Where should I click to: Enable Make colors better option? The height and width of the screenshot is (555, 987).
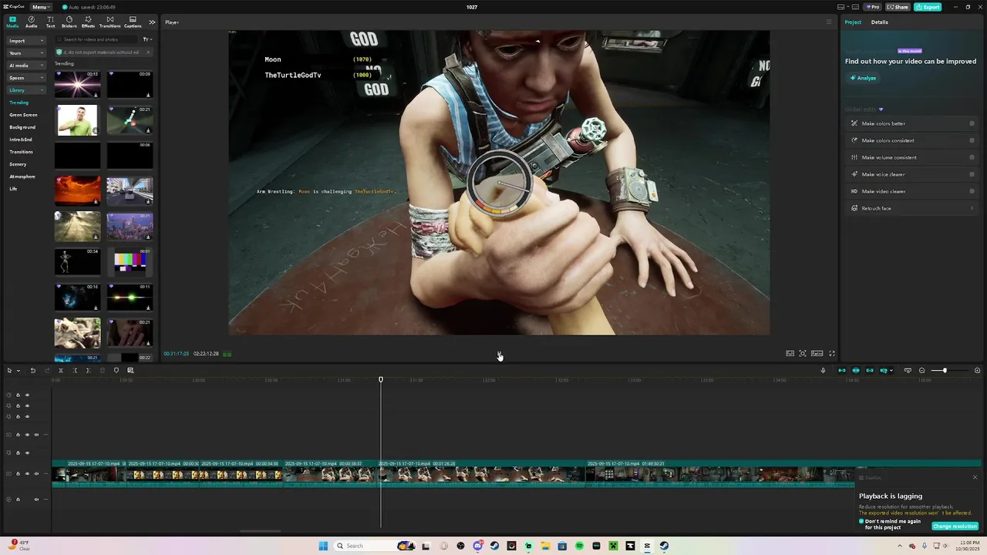click(972, 123)
